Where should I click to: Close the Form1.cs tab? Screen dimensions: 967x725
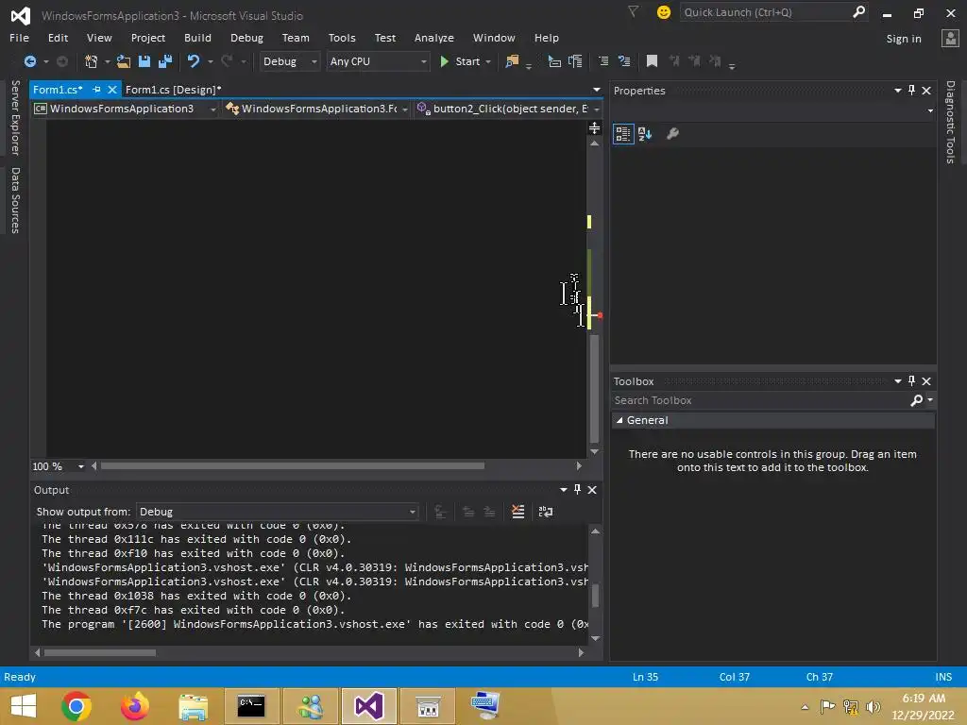point(112,90)
